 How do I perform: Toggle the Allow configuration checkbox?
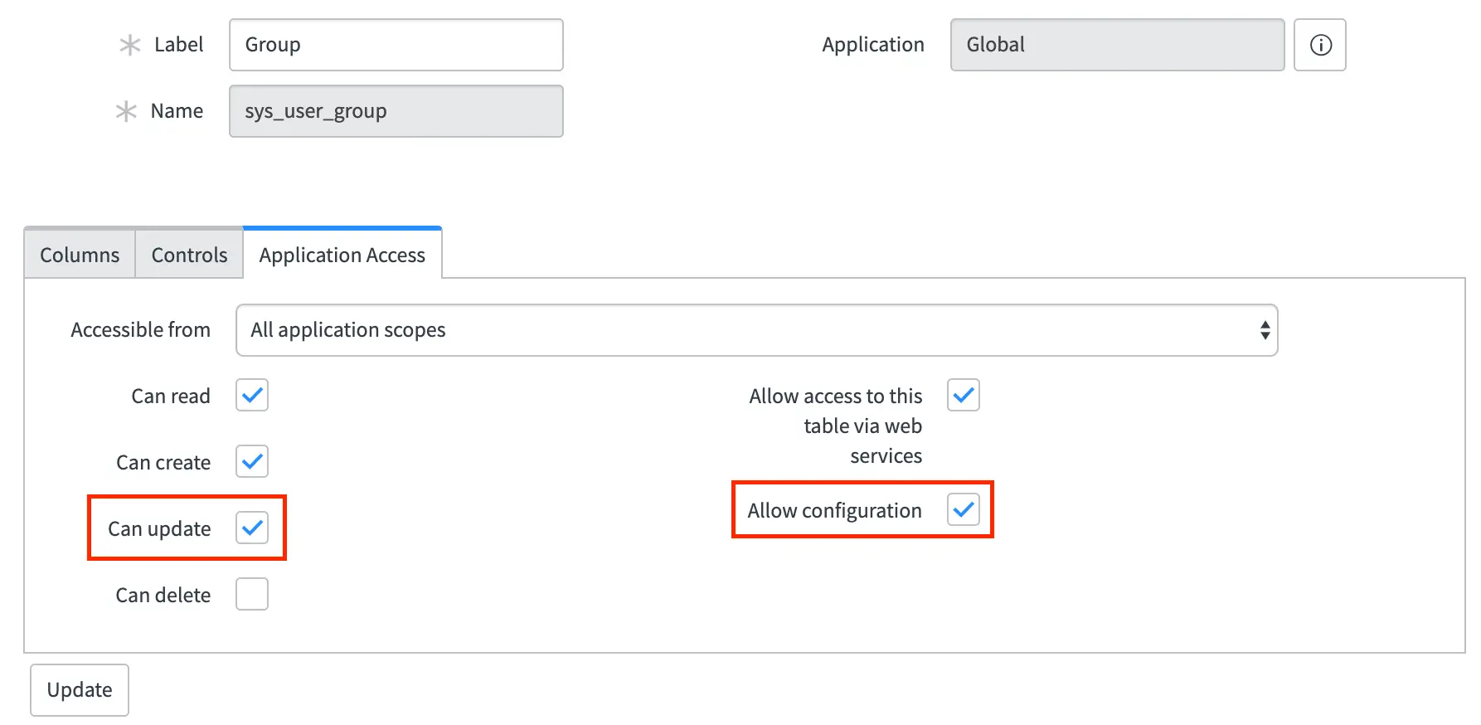tap(964, 509)
